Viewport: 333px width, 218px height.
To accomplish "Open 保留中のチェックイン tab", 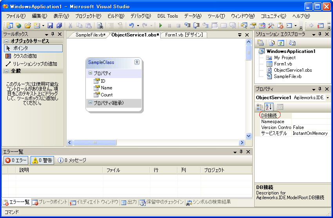I will point(162,202).
